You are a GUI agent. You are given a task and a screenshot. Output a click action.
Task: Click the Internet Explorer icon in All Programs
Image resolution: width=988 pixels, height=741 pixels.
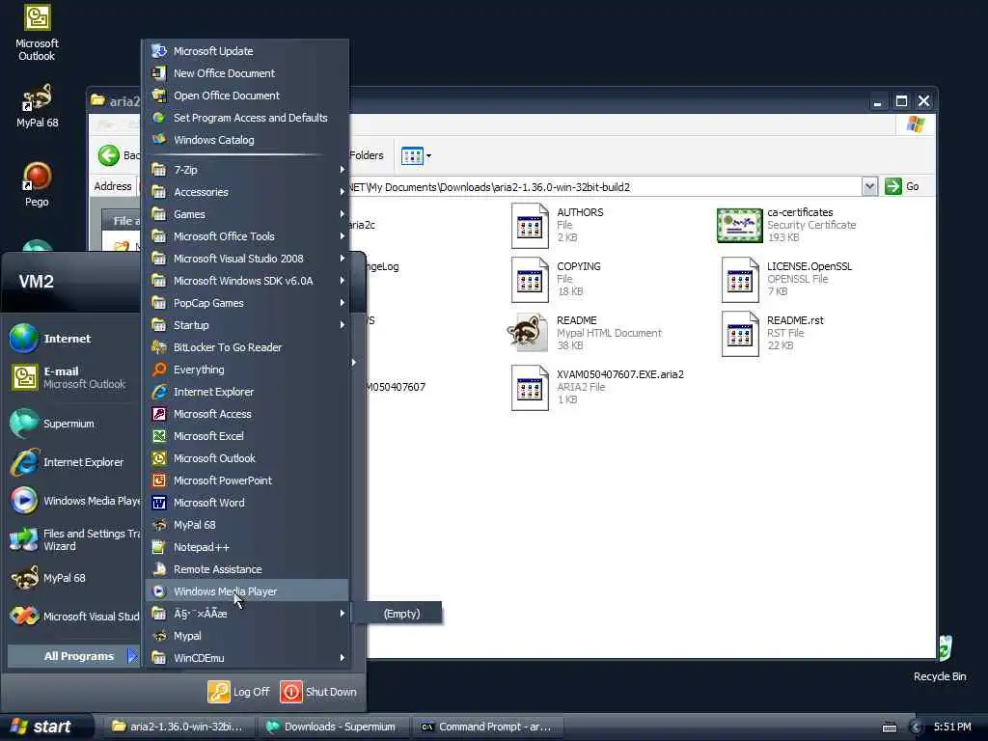click(x=159, y=392)
